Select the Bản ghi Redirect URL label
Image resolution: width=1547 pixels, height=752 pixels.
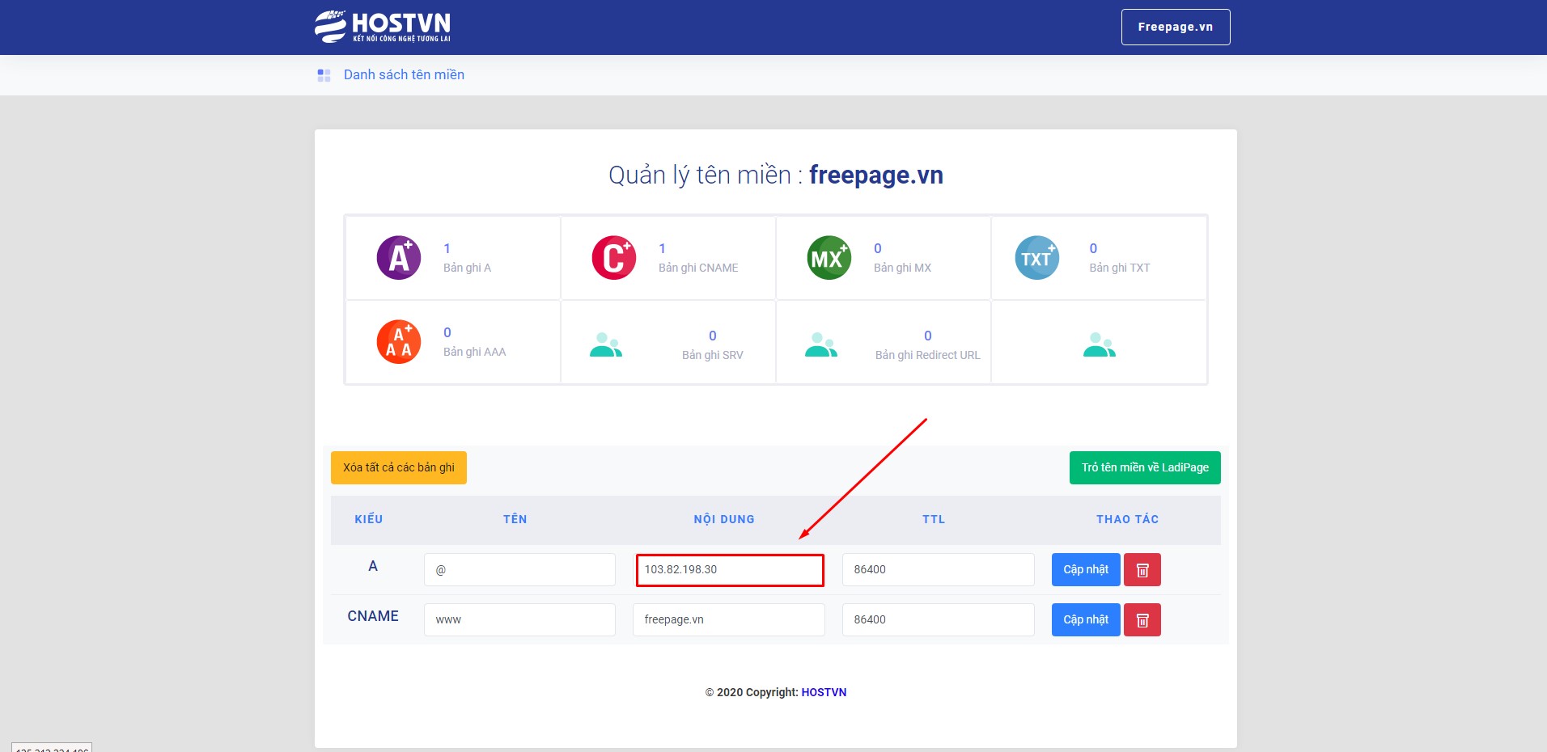[927, 355]
